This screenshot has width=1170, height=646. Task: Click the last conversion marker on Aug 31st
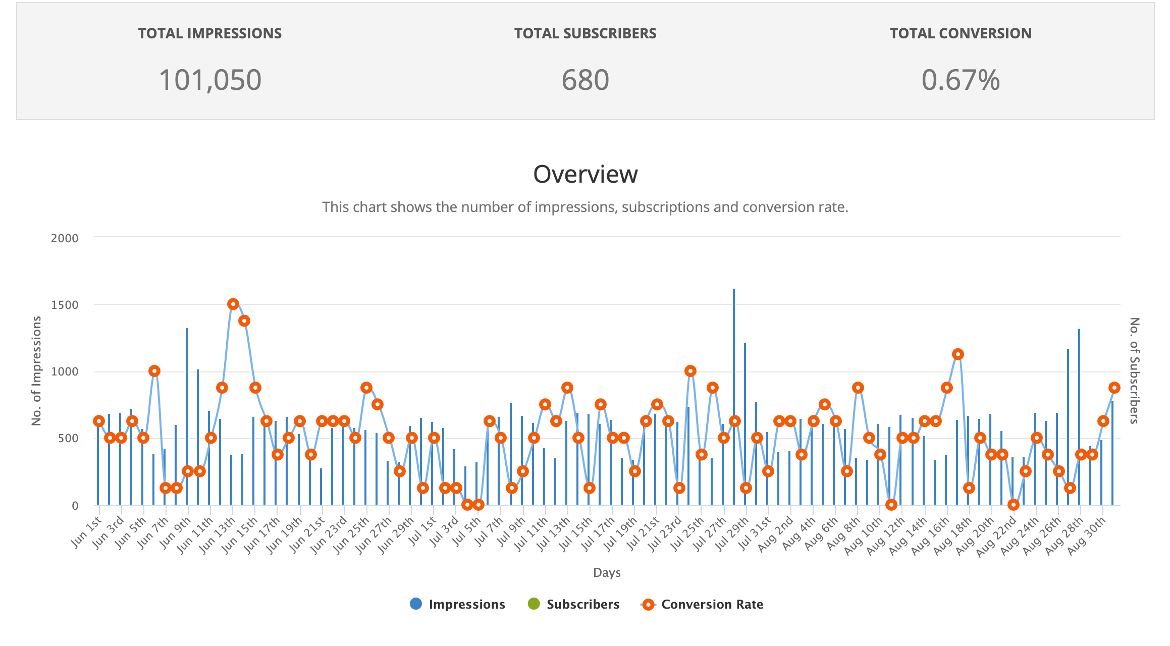(x=1114, y=388)
